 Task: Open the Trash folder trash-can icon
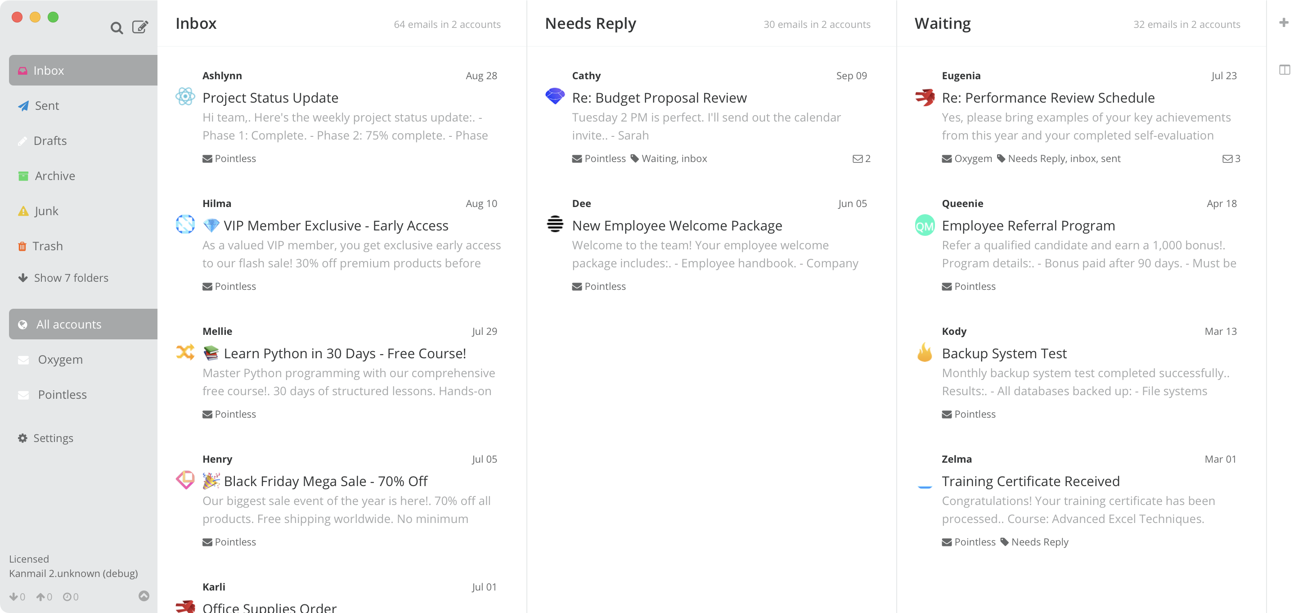pyautogui.click(x=22, y=246)
